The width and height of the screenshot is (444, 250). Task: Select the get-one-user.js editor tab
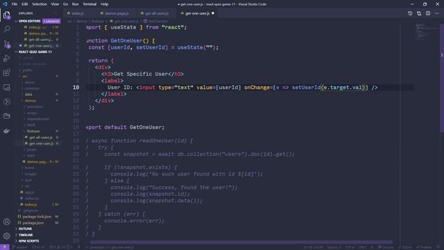197,13
